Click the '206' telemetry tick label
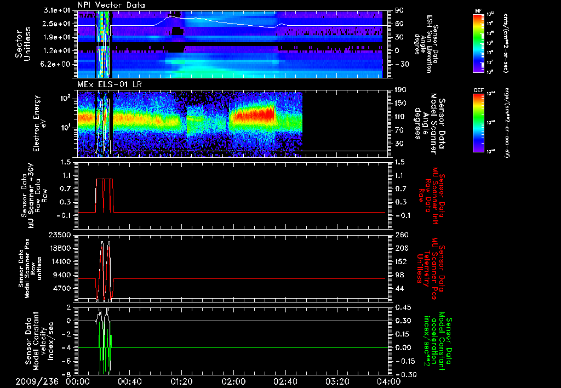The width and height of the screenshot is (561, 388). tap(400, 248)
